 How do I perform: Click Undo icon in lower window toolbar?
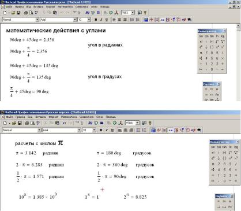click(x=64, y=123)
